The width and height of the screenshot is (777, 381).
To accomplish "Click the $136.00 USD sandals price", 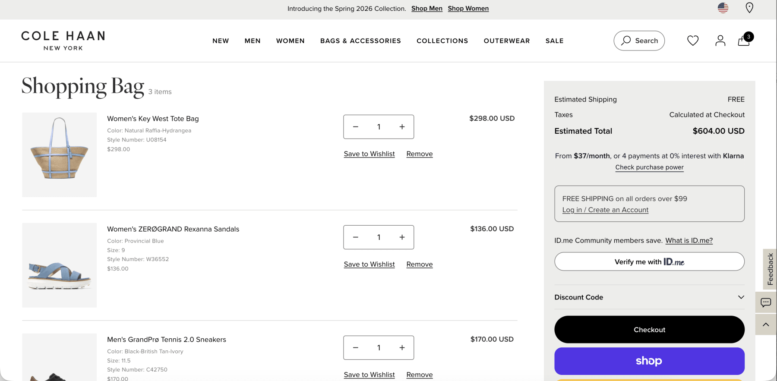I will coord(492,229).
